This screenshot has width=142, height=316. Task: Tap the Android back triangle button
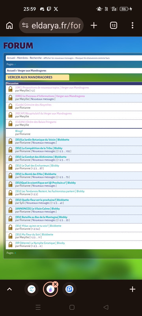(106, 307)
